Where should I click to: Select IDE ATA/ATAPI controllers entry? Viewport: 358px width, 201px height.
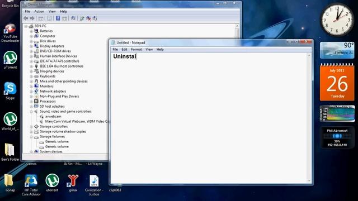59,61
